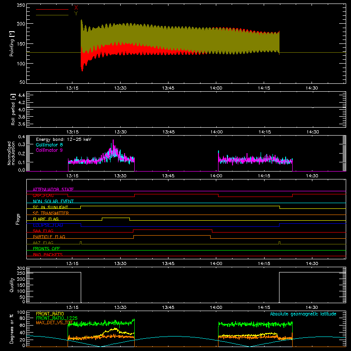Select the ECLIPSE_FLAG label
This screenshot has width=351, height=351.
click(48, 225)
